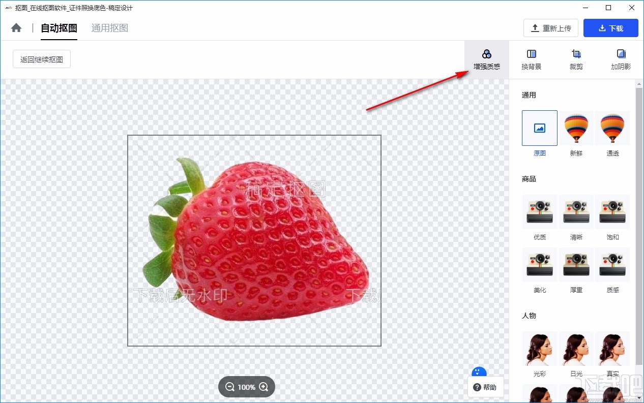The height and width of the screenshot is (403, 644).
Task: Open the 帮助 help button
Action: click(x=486, y=387)
